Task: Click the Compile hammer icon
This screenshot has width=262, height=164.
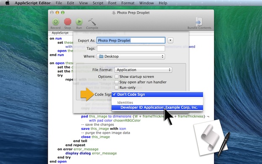Action: tap(92, 22)
